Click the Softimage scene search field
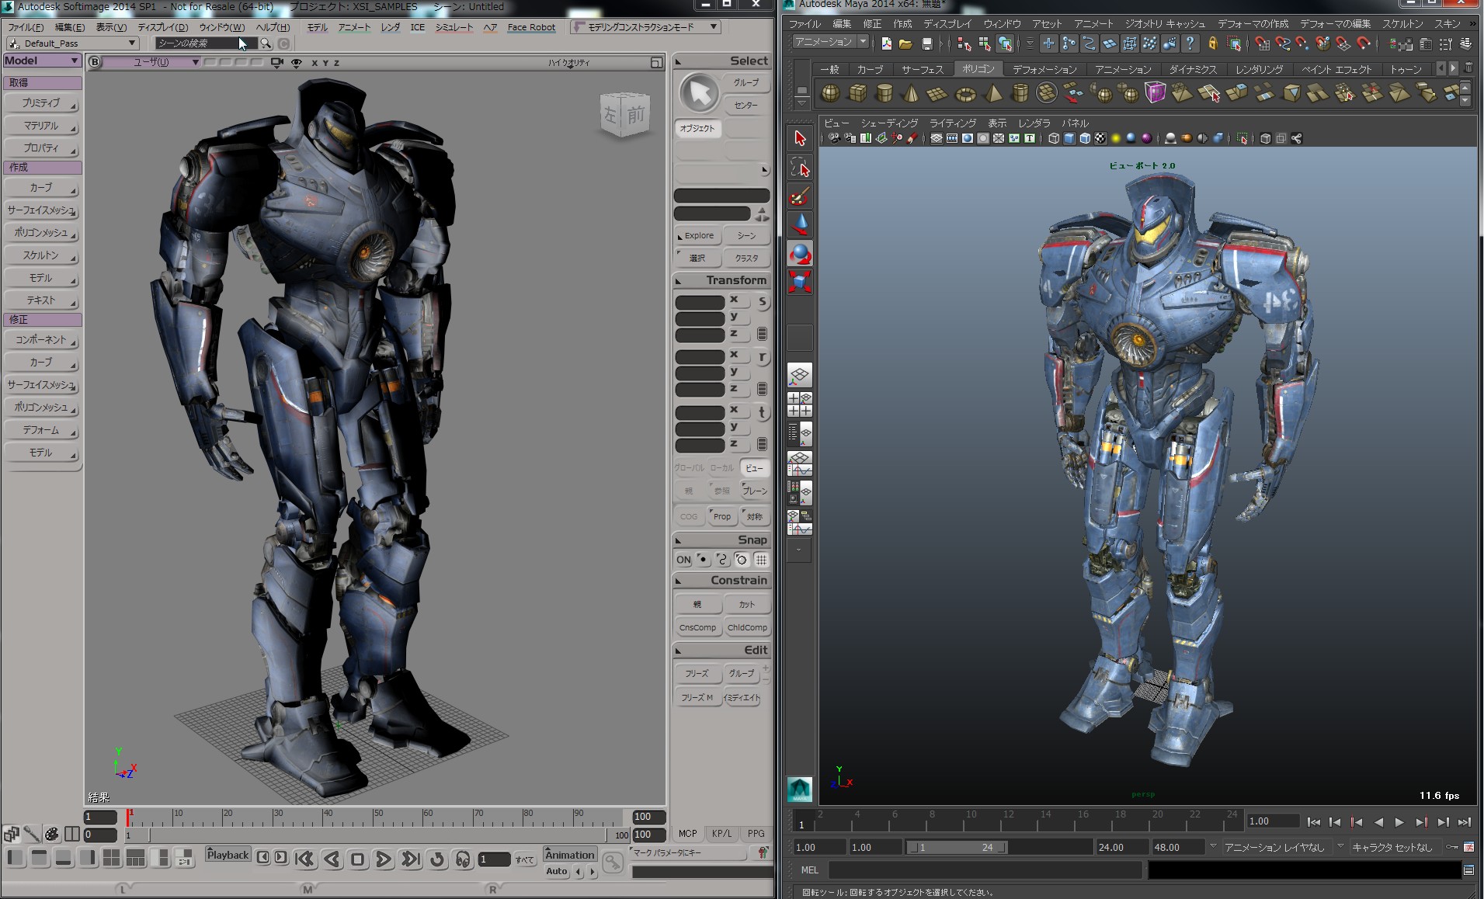The height and width of the screenshot is (899, 1484). click(x=198, y=43)
